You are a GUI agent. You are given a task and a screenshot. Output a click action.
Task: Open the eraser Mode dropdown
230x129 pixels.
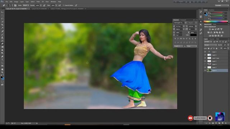click(x=26, y=5)
